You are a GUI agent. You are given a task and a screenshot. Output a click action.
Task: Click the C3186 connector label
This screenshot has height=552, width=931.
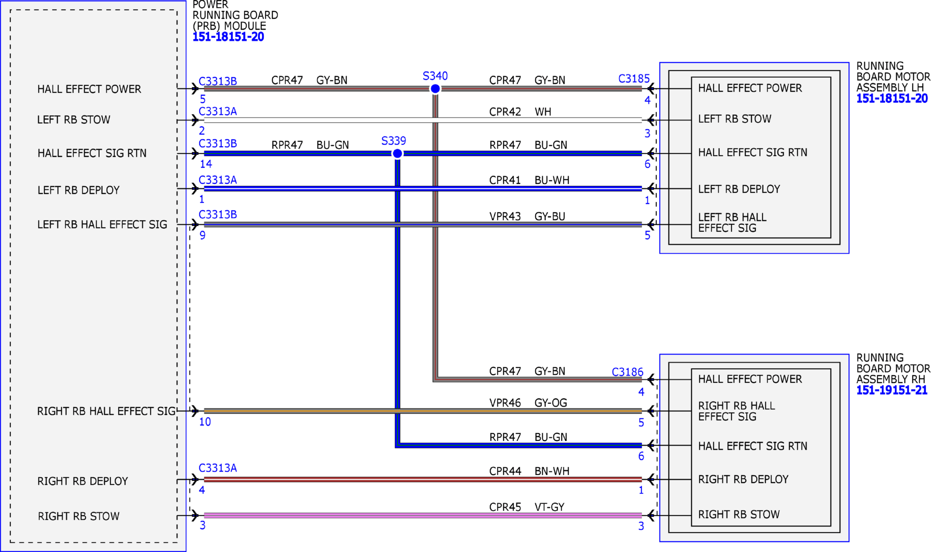[627, 372]
